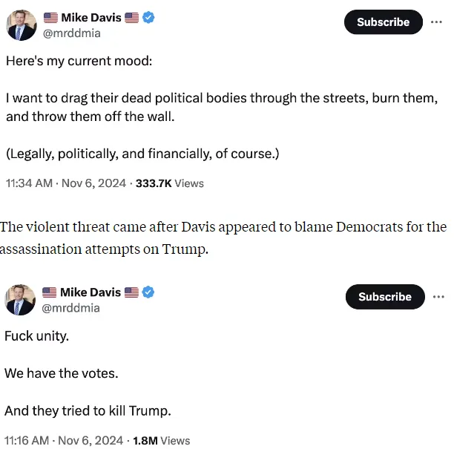The height and width of the screenshot is (449, 454).
Task: Open more options menu on second tweet
Action: pos(438,297)
